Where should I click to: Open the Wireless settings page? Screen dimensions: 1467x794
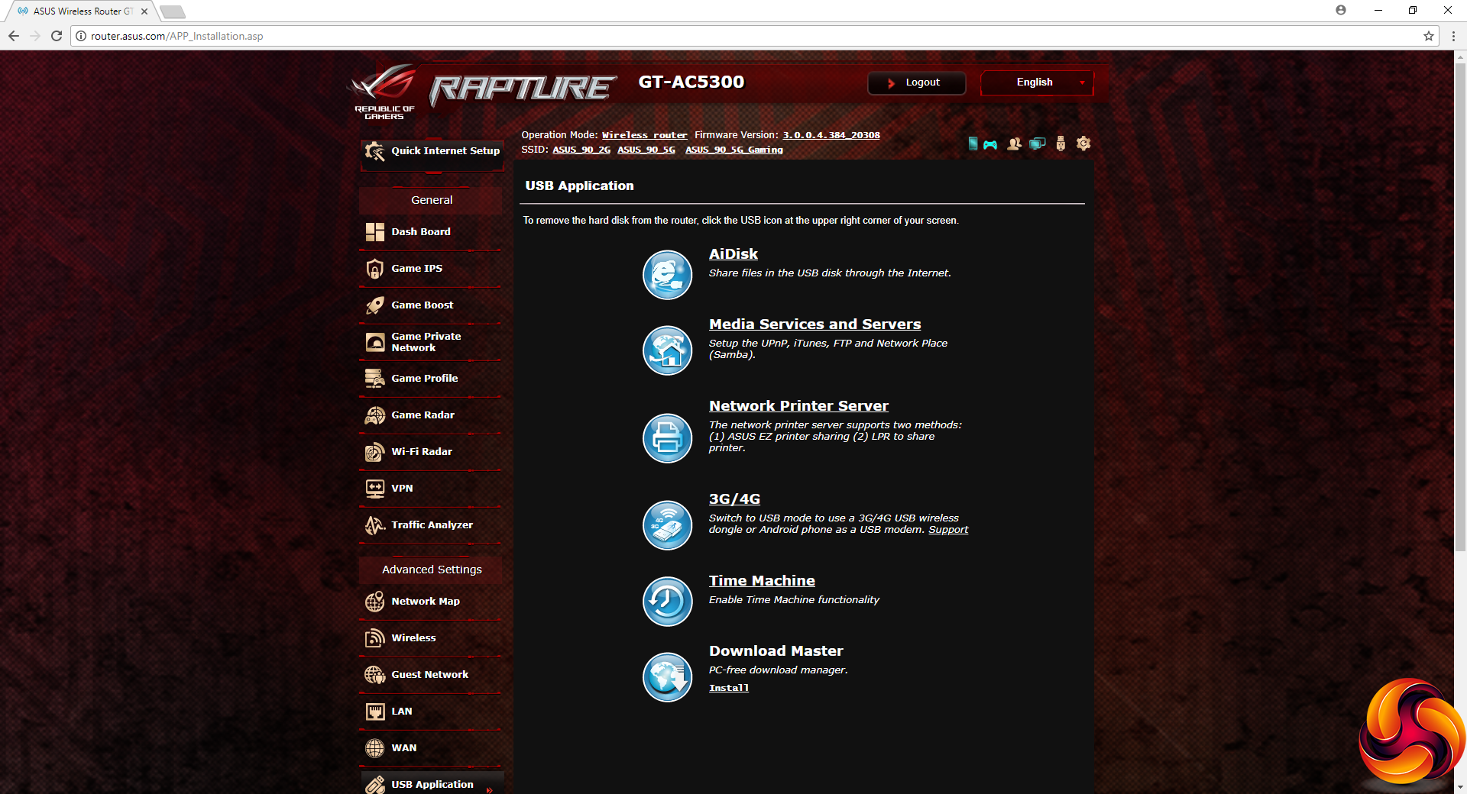point(431,638)
